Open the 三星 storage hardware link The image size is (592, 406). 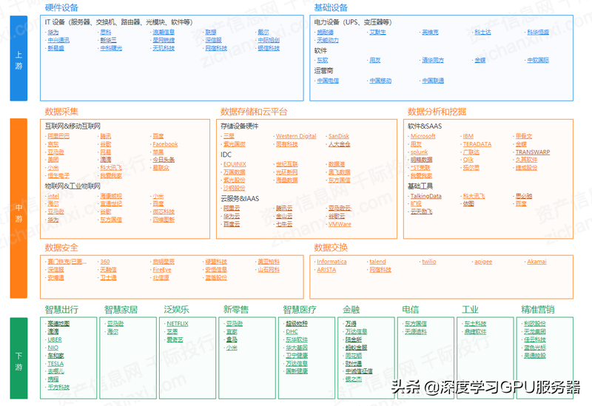(229, 136)
